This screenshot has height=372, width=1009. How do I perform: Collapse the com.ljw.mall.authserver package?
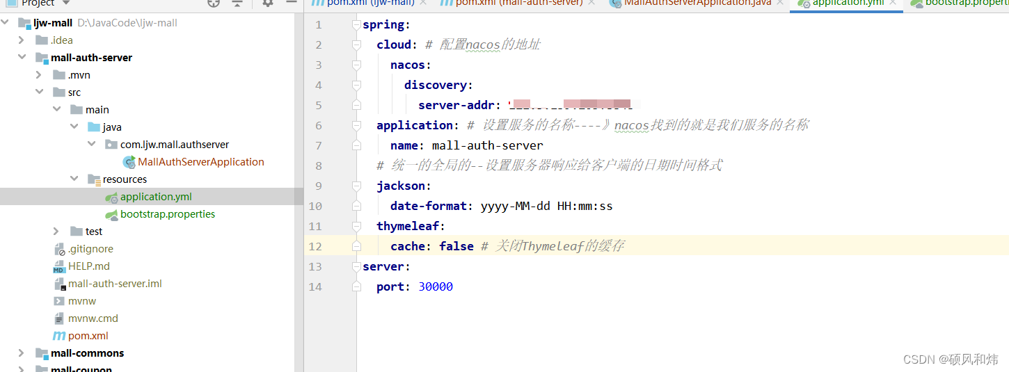coord(92,145)
